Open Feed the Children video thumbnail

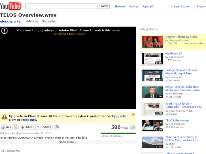coord(152,109)
